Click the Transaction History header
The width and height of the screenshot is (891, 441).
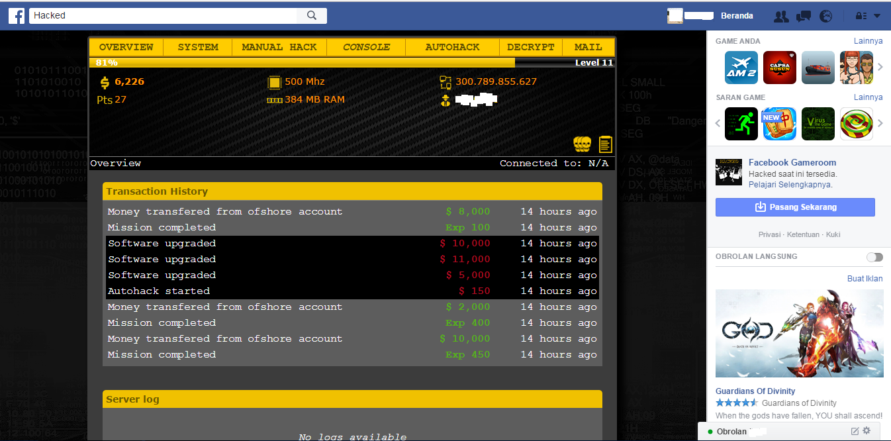point(352,191)
